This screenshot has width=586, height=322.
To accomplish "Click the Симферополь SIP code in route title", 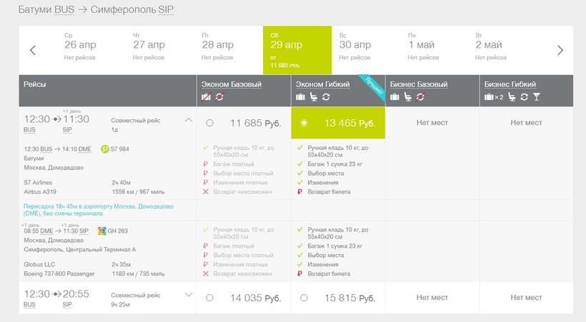I will 166,10.
